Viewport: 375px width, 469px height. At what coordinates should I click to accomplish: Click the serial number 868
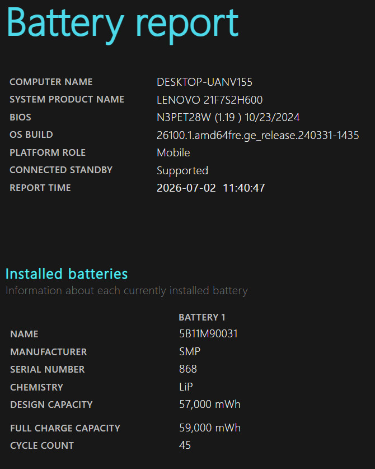187,369
